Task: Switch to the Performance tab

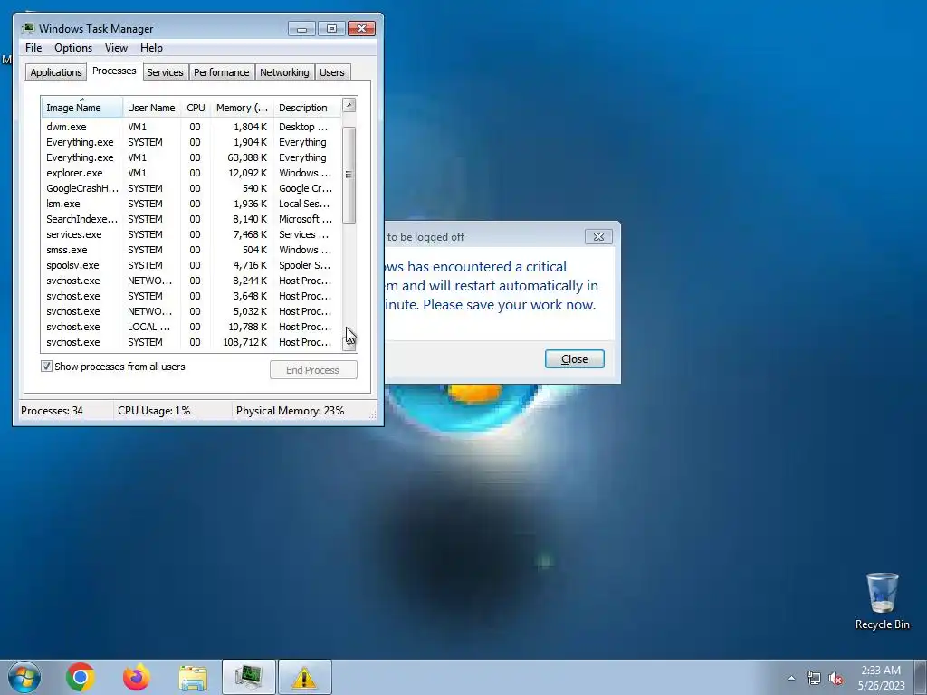Action: pyautogui.click(x=222, y=72)
